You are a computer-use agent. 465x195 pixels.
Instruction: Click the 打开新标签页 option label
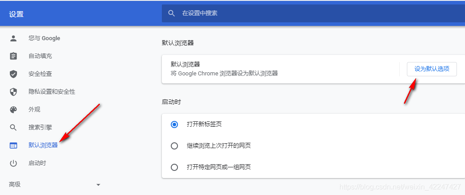204,124
